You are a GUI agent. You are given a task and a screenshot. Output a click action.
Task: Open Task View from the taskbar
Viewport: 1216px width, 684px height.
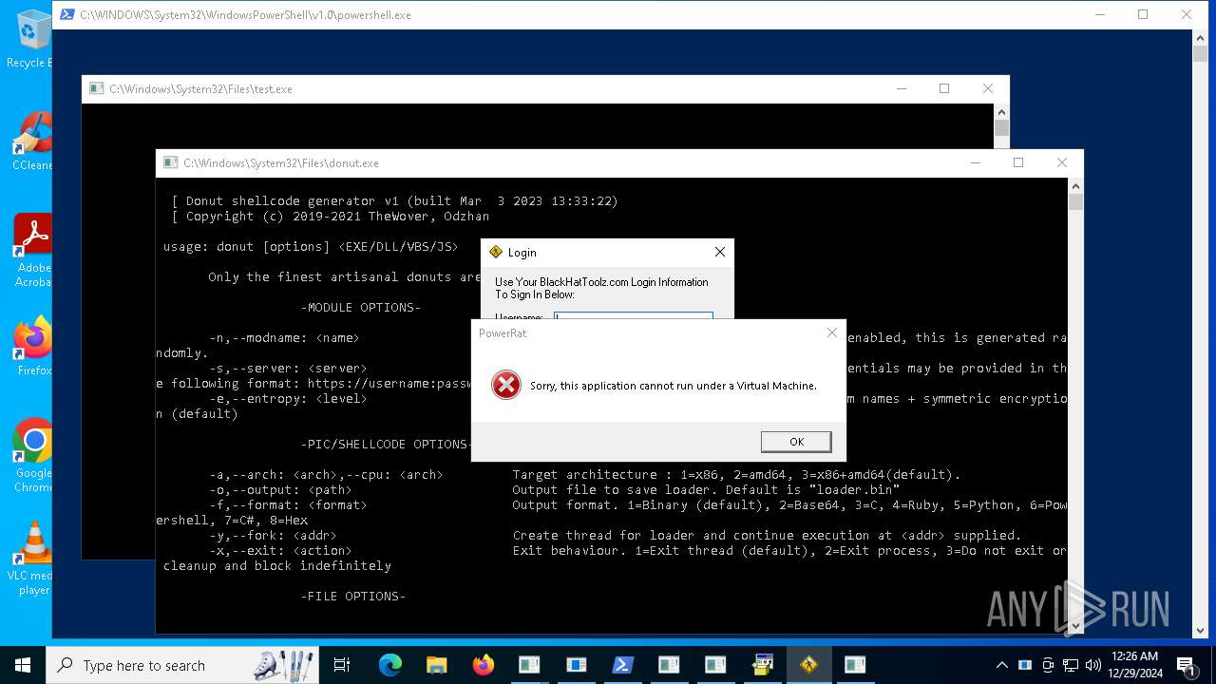(x=342, y=665)
